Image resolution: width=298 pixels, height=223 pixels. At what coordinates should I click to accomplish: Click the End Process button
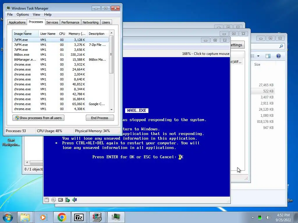(100, 118)
